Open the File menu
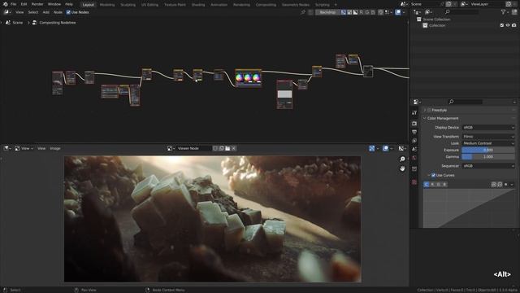The image size is (520, 293). pos(13,4)
